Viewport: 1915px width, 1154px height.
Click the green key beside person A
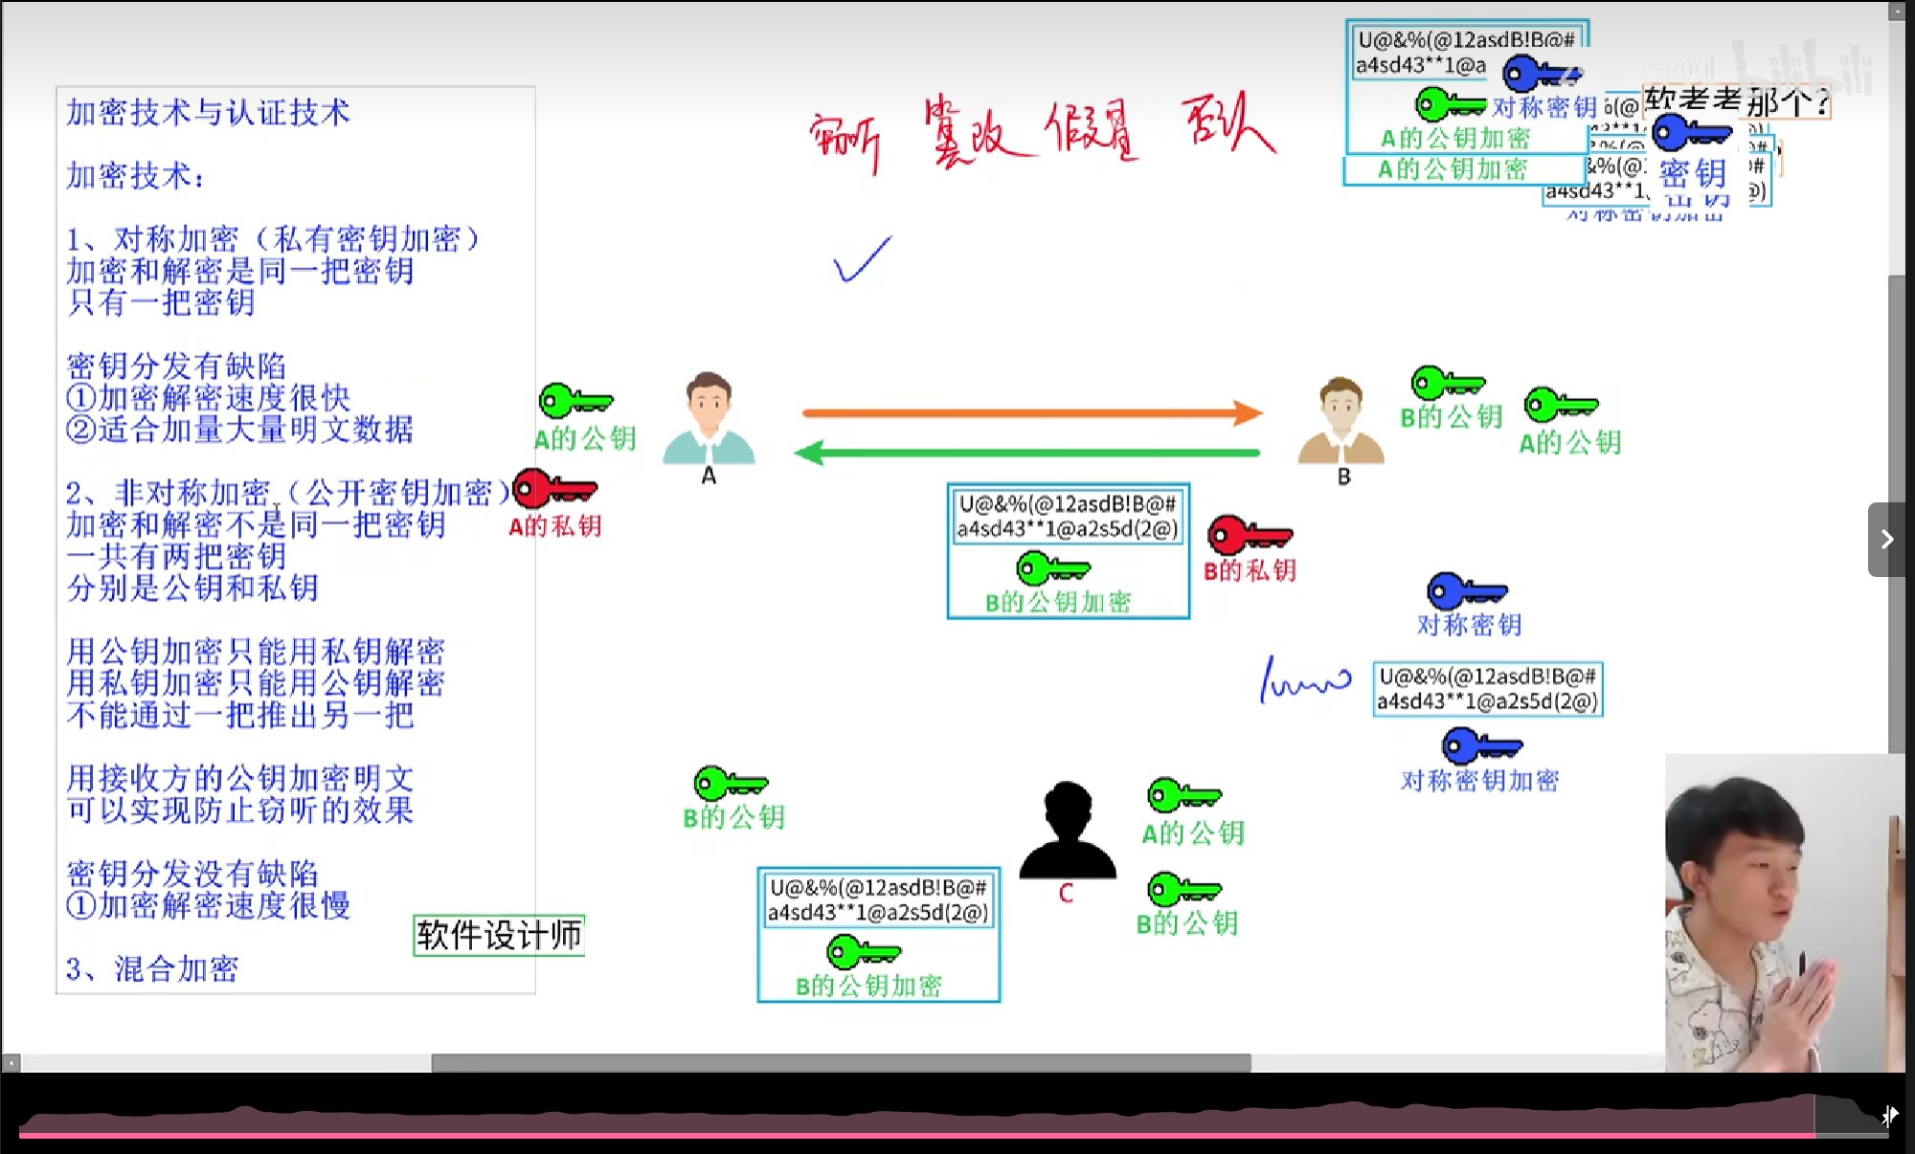(574, 401)
